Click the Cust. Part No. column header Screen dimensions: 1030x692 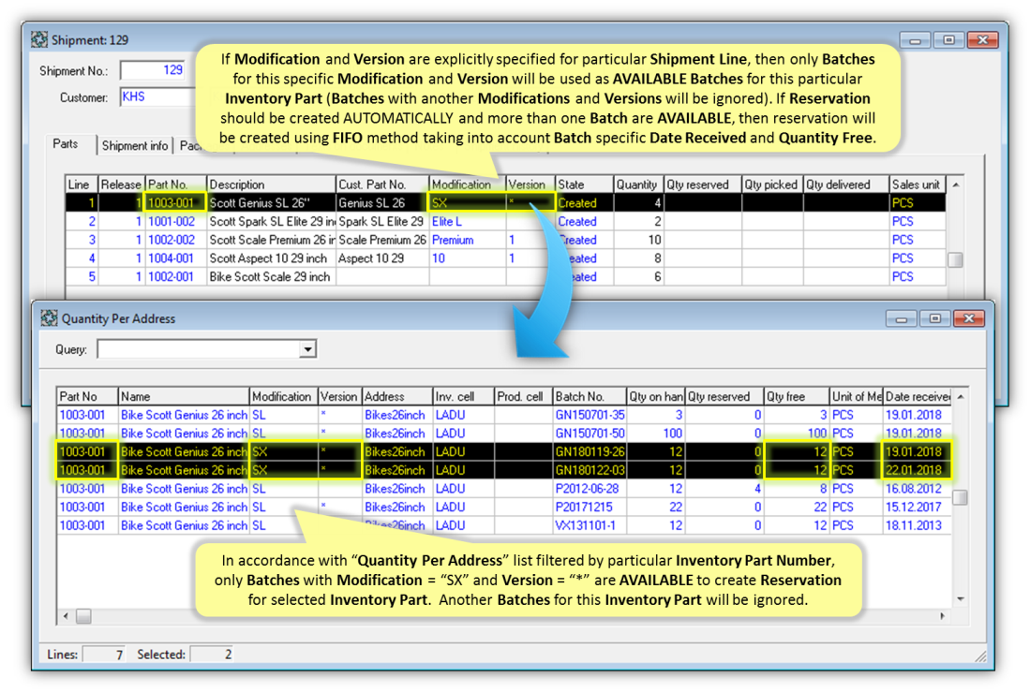[381, 184]
